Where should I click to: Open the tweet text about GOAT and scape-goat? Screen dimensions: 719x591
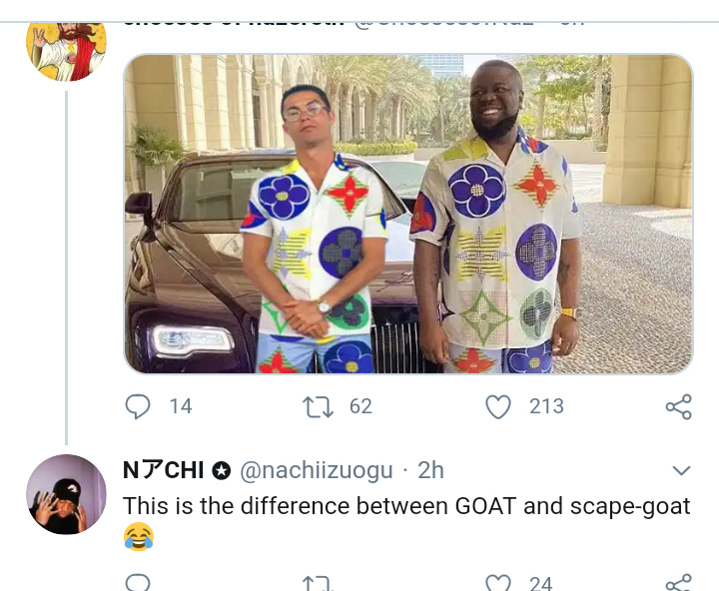click(x=405, y=506)
